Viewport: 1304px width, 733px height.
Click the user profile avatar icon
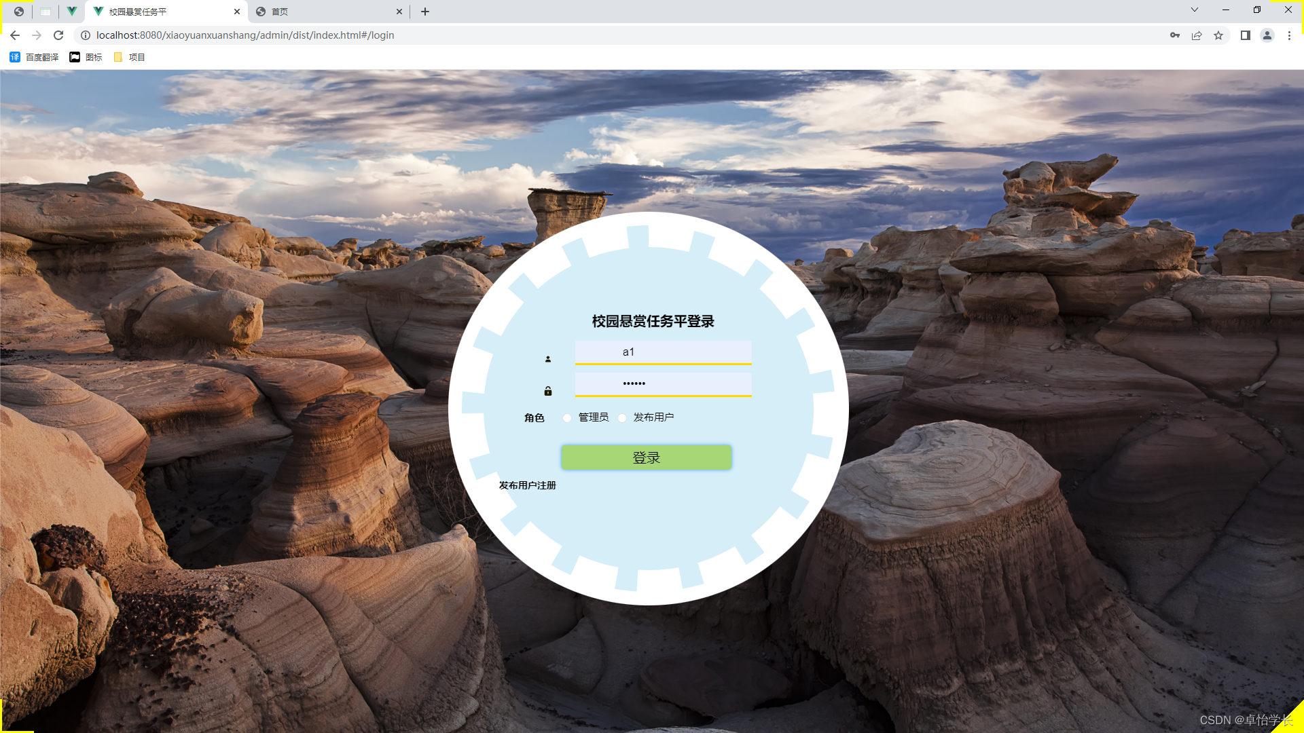(x=1267, y=35)
